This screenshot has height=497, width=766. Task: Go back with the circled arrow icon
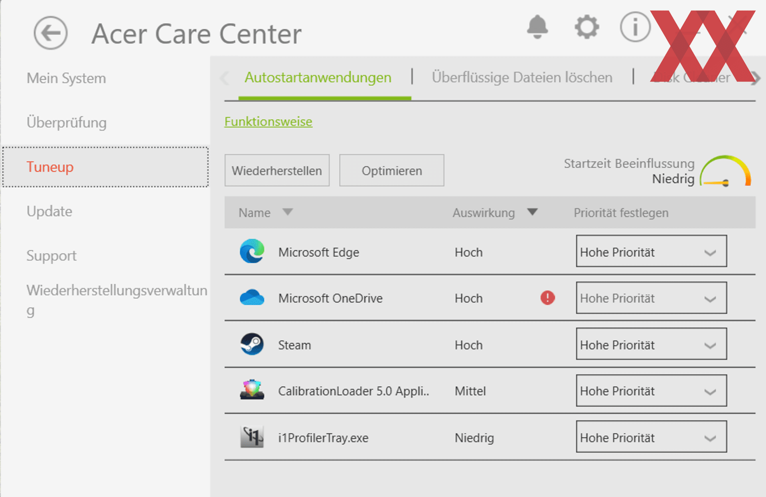pos(51,33)
